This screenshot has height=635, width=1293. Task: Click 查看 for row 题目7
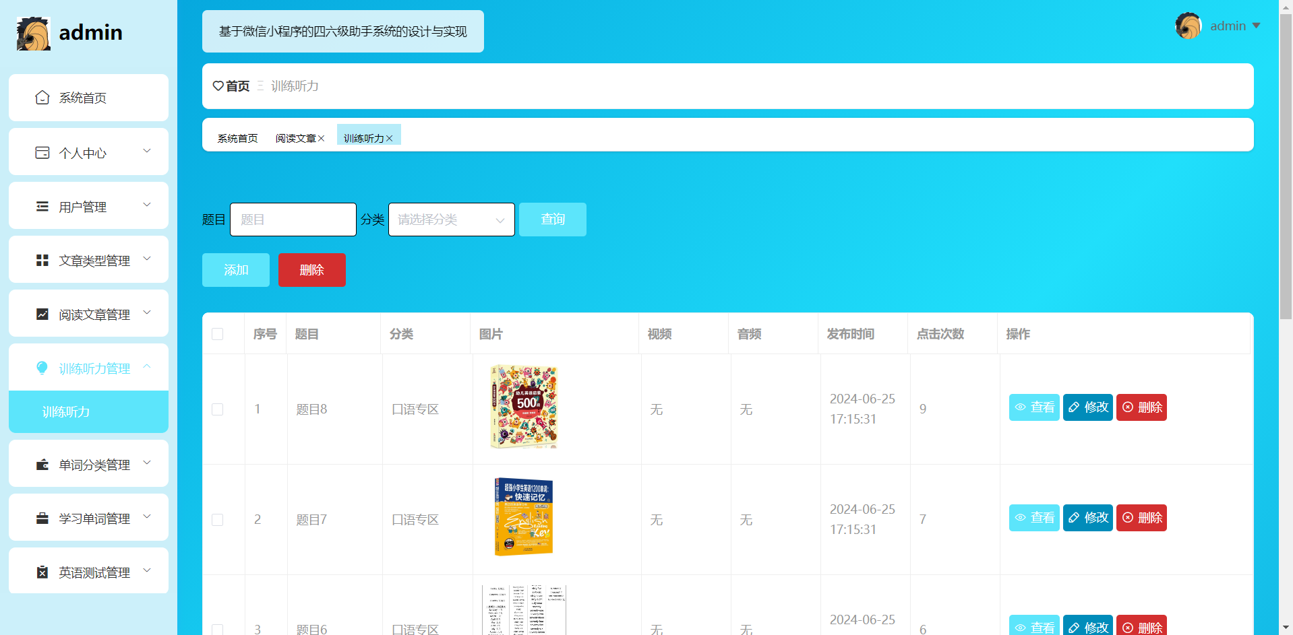[1034, 518]
